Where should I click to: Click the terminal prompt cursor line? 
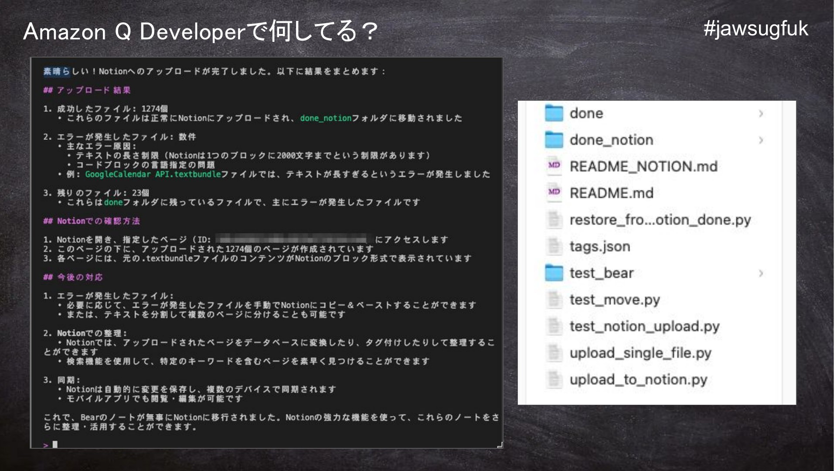tap(50, 444)
